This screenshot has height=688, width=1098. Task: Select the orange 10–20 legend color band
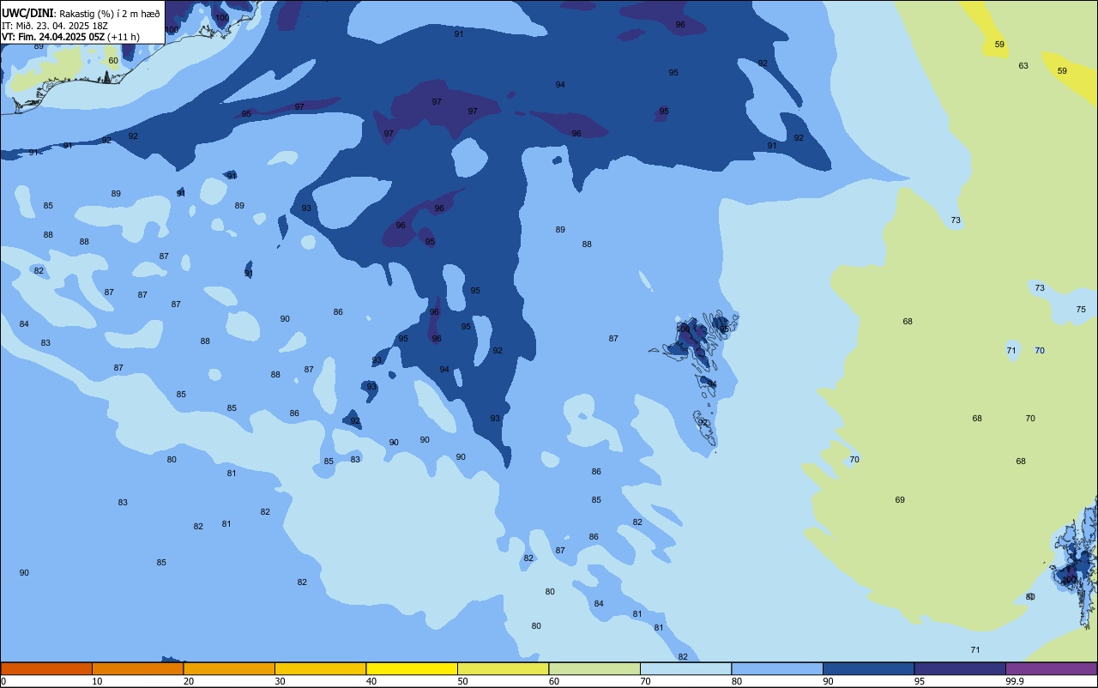click(137, 668)
